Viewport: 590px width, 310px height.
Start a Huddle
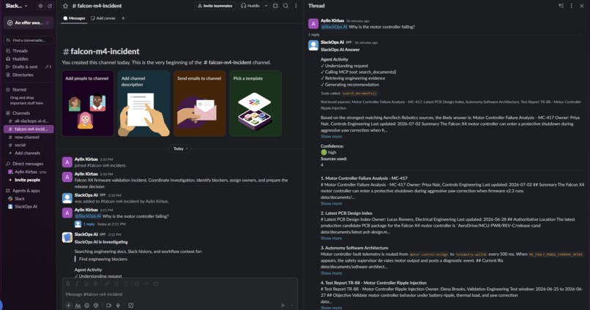[250, 6]
